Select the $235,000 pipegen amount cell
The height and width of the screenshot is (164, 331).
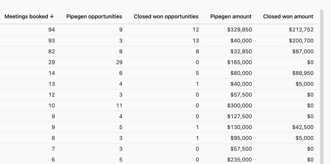pos(239,160)
